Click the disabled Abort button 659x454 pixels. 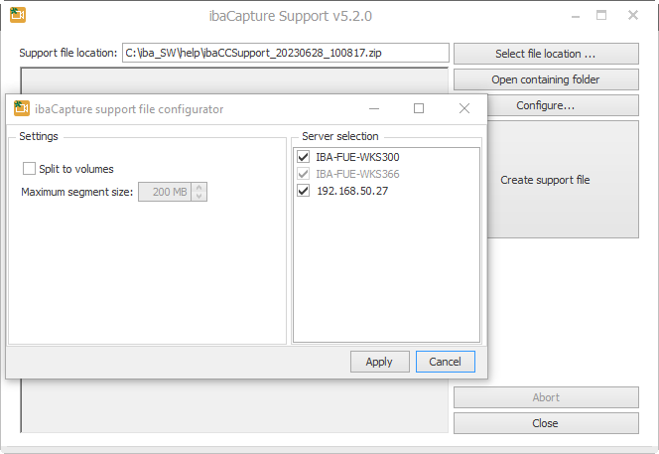click(x=546, y=397)
